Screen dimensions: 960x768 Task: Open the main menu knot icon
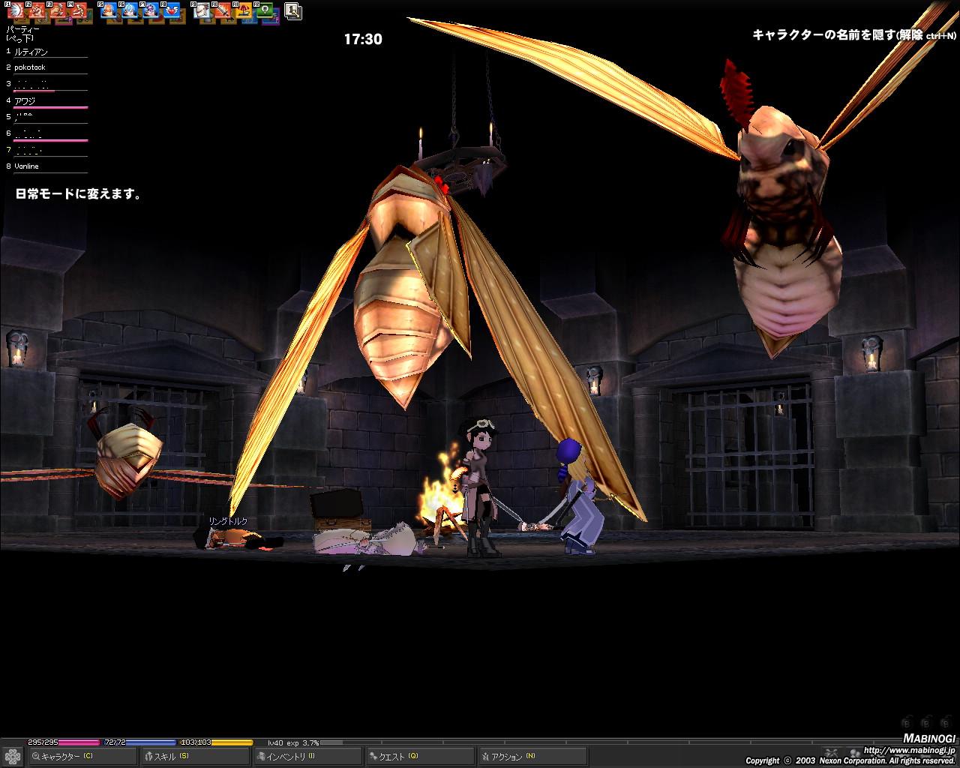pyautogui.click(x=13, y=757)
